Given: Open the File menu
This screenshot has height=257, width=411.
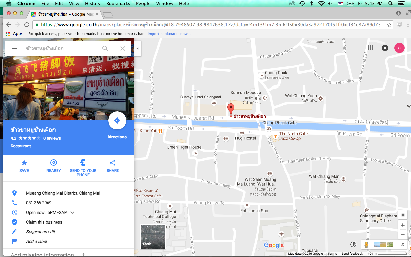Looking at the screenshot, I should click(x=45, y=4).
